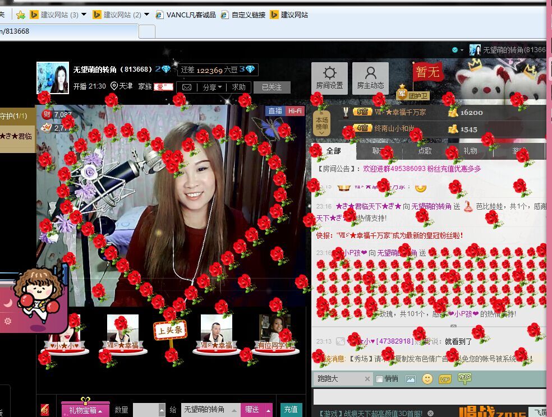Open the 房主动态 host updates panel
This screenshot has width=552, height=417.
(370, 78)
